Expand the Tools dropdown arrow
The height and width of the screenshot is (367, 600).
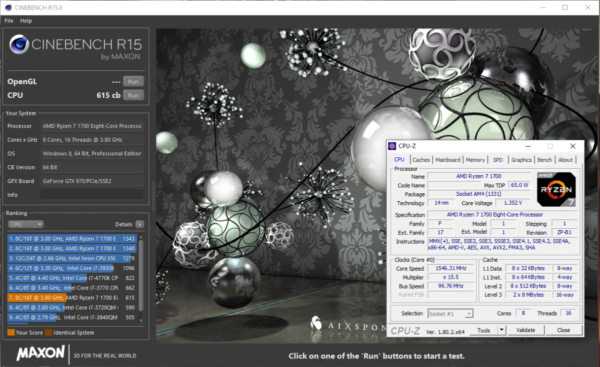point(501,330)
